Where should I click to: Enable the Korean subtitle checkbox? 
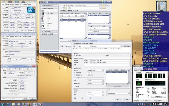click(91, 30)
